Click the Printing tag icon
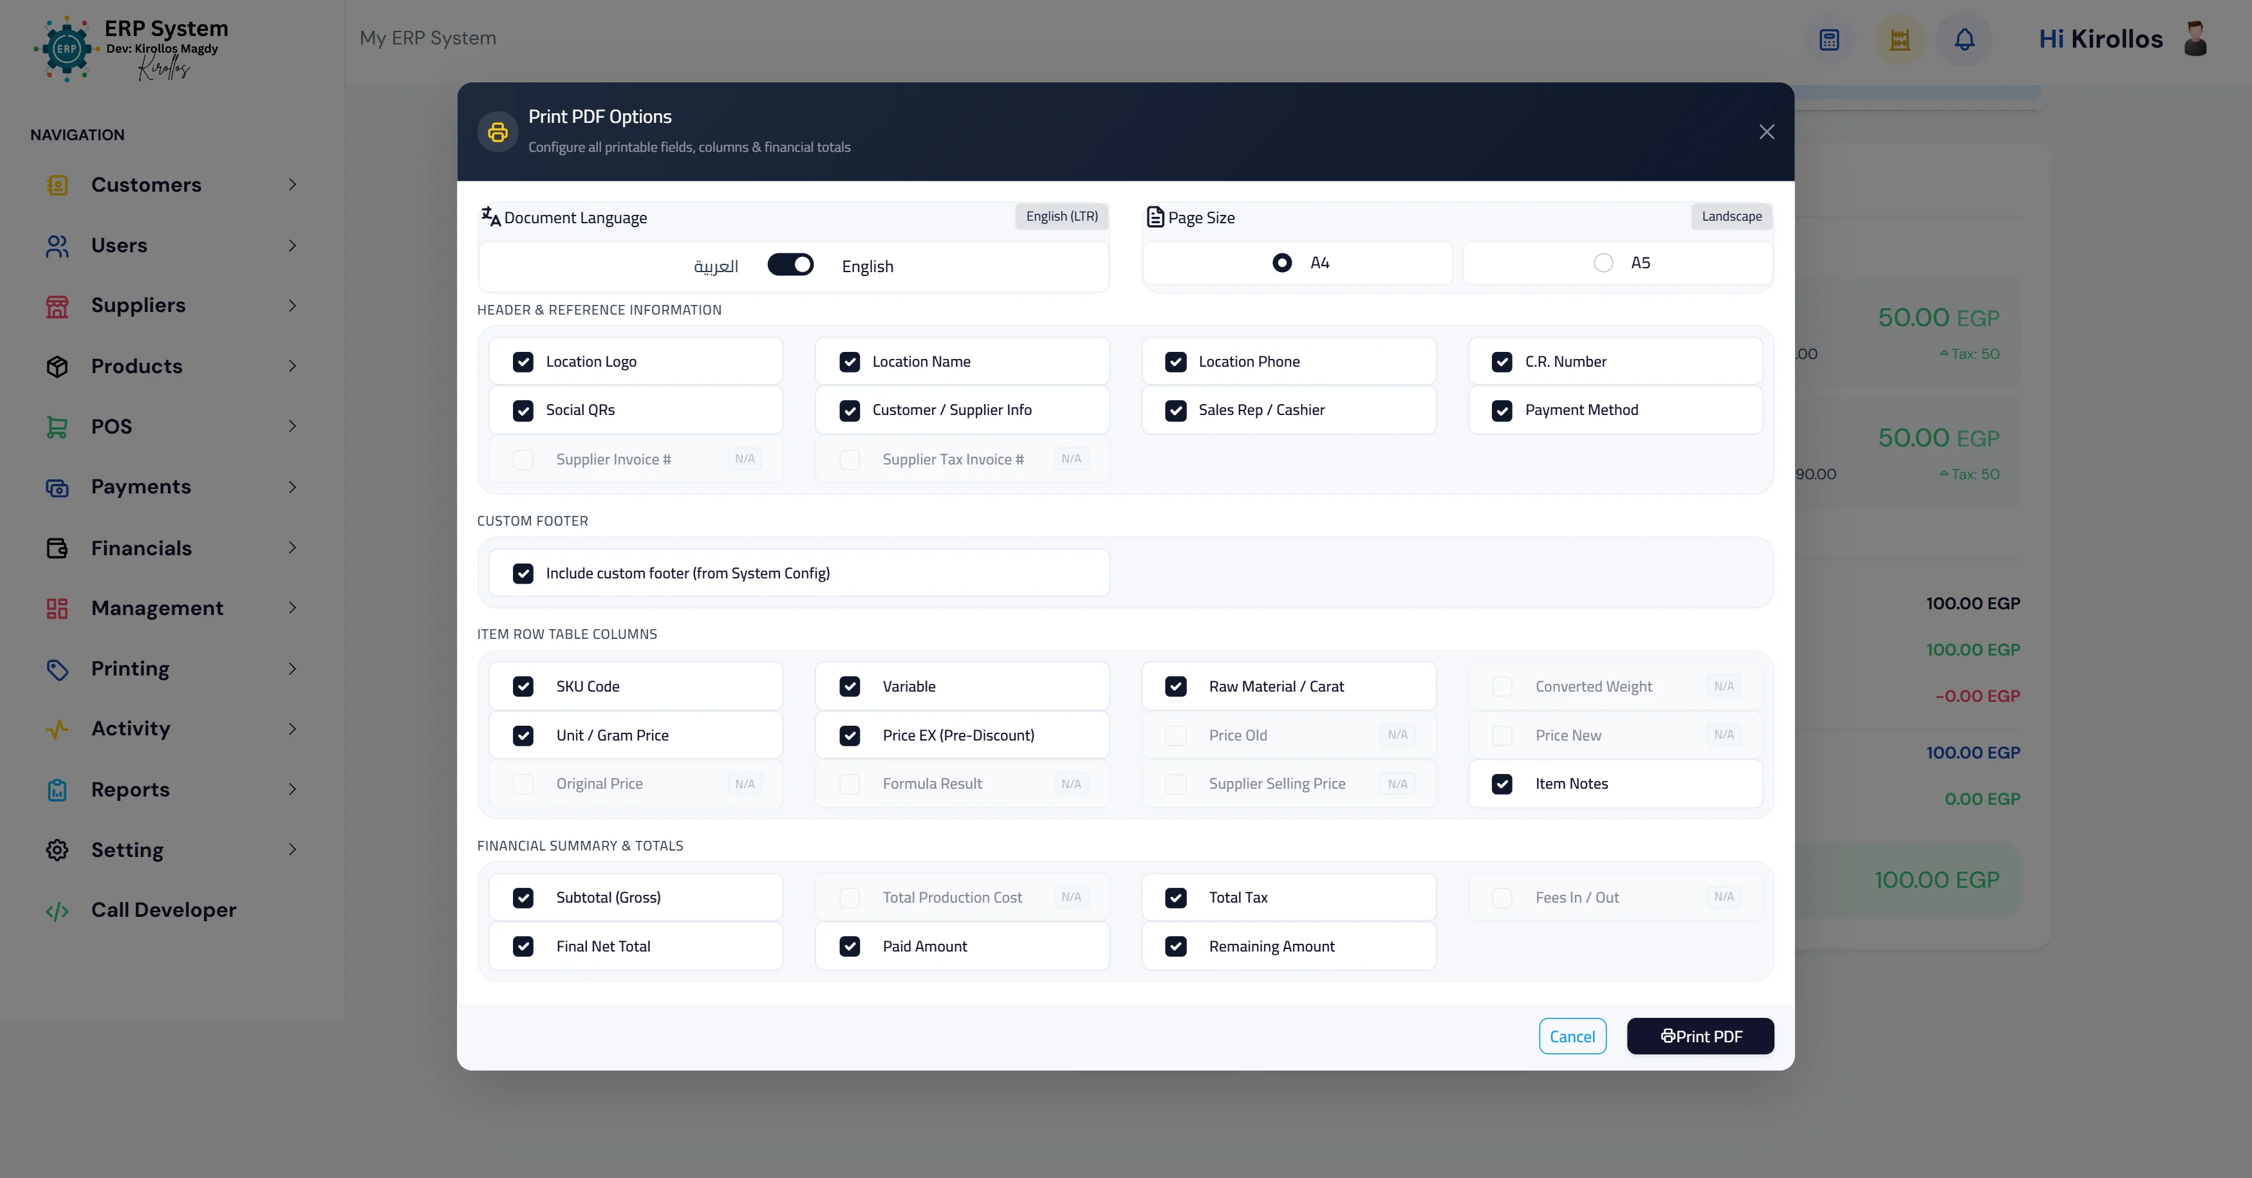2252x1178 pixels. [57, 669]
